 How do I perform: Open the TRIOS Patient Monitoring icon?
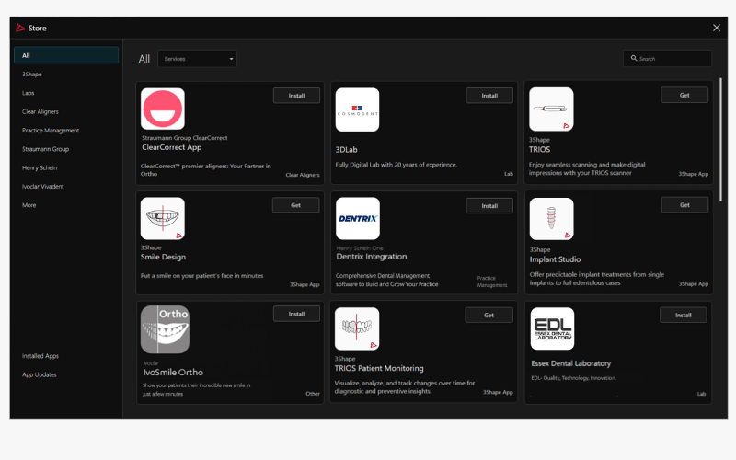pos(357,328)
